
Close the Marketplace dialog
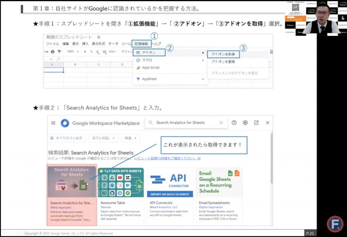point(267,123)
